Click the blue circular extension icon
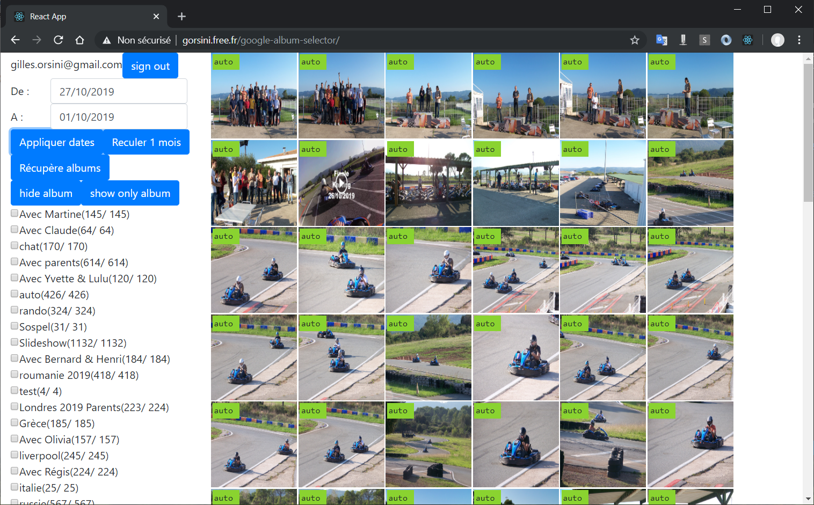 point(726,40)
